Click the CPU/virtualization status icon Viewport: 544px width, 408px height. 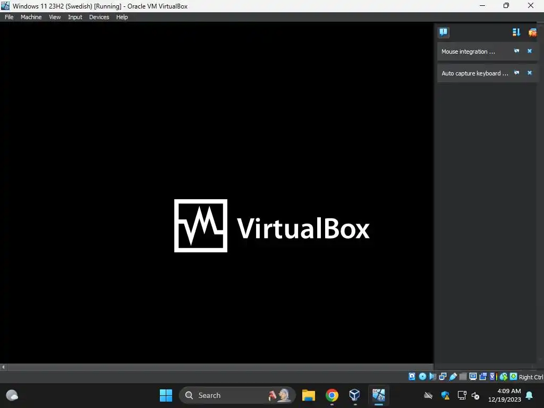494,377
